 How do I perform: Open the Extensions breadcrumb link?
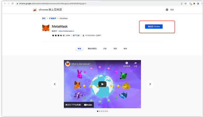[x=53, y=19]
